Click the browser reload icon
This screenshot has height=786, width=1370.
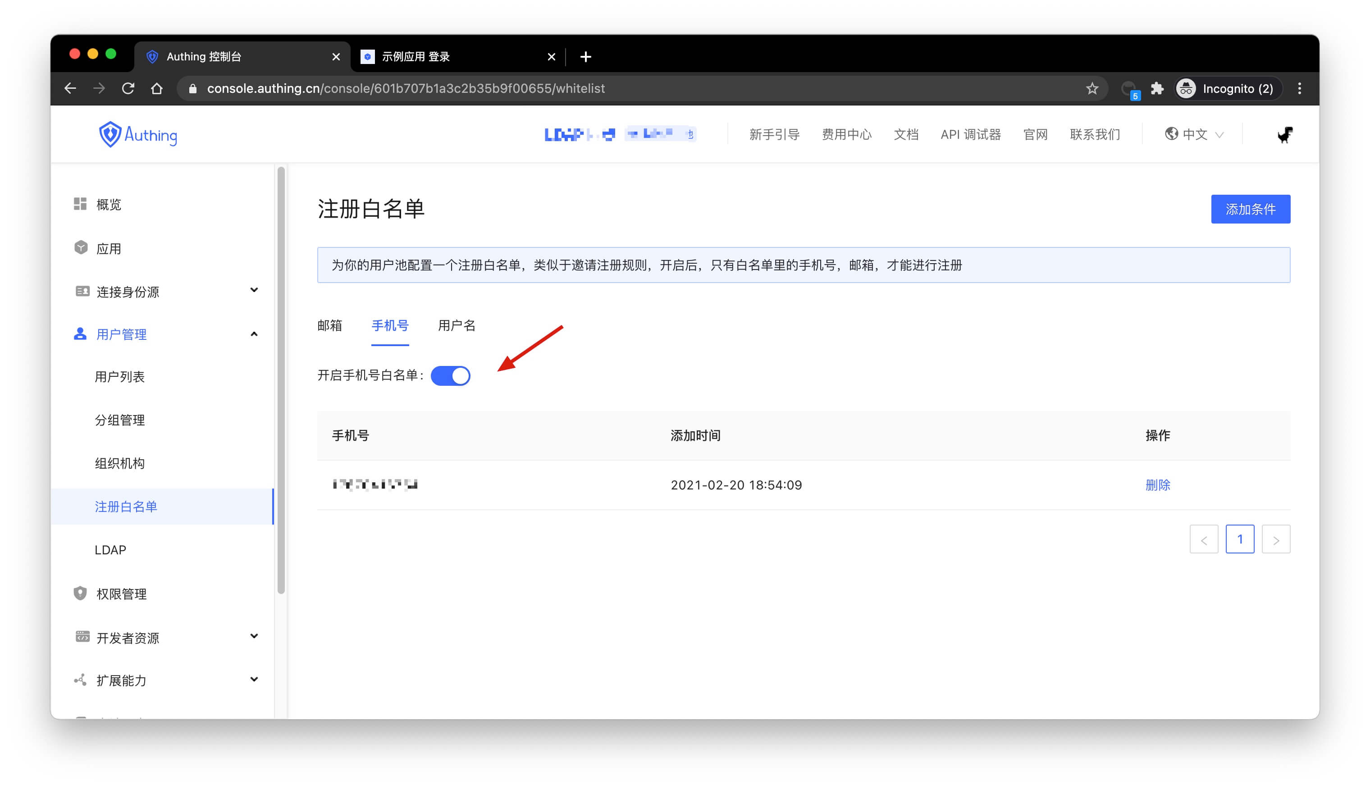tap(128, 88)
